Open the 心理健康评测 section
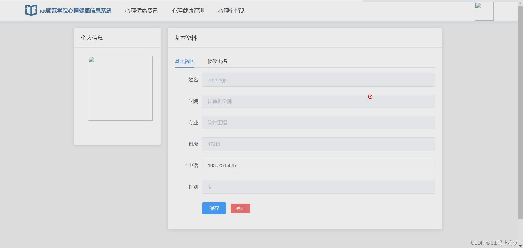Viewport: 523px width, 248px height. (x=188, y=11)
